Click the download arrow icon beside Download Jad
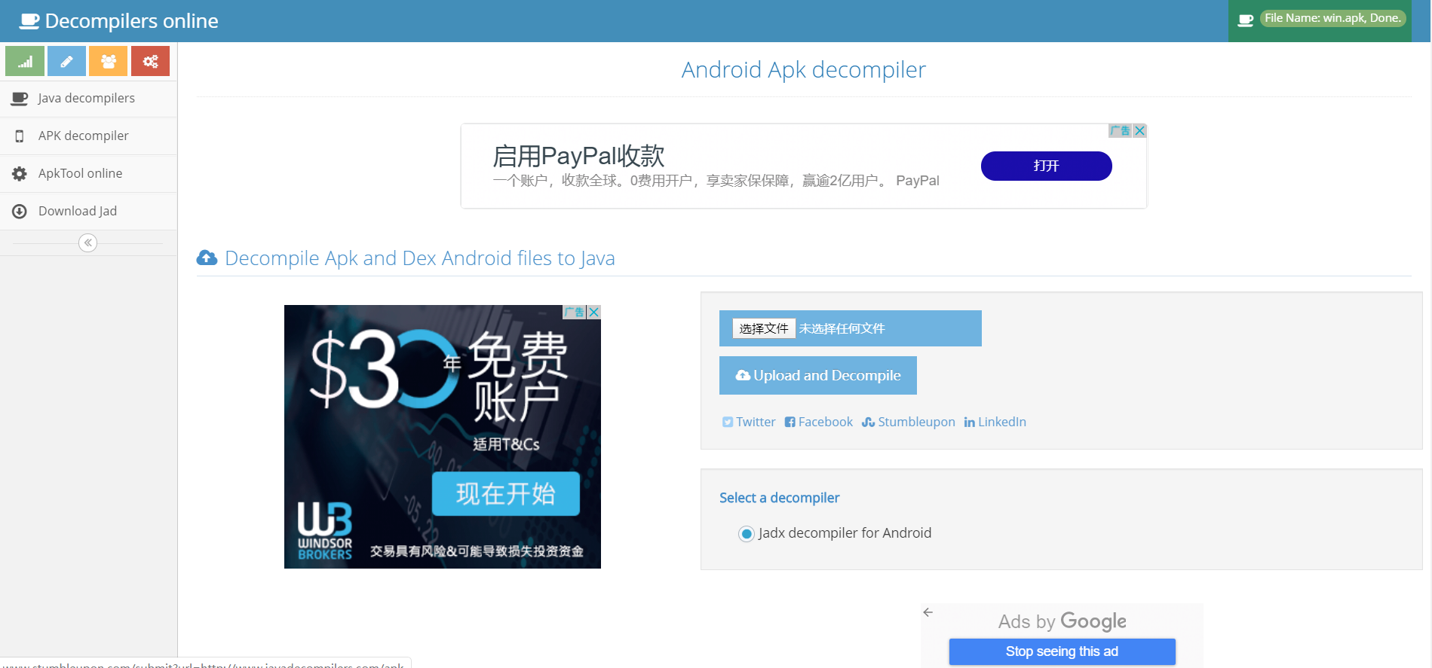The width and height of the screenshot is (1432, 668). tap(20, 212)
